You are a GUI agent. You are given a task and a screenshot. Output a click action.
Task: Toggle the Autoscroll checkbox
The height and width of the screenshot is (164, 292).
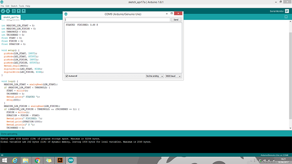click(67, 76)
